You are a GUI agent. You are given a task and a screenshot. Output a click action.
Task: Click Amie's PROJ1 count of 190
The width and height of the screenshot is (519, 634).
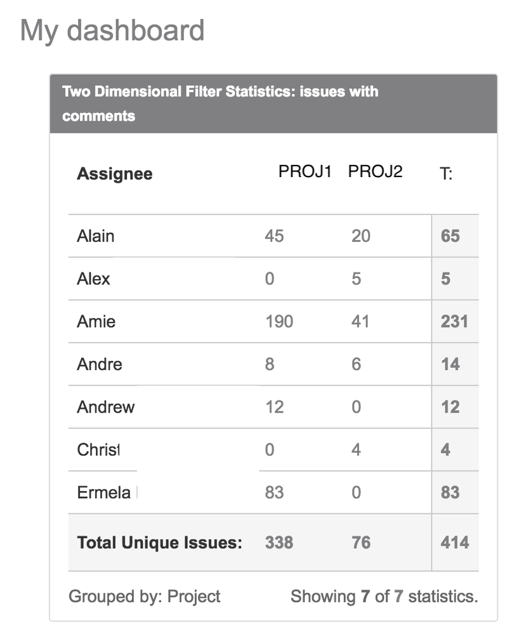coord(279,321)
